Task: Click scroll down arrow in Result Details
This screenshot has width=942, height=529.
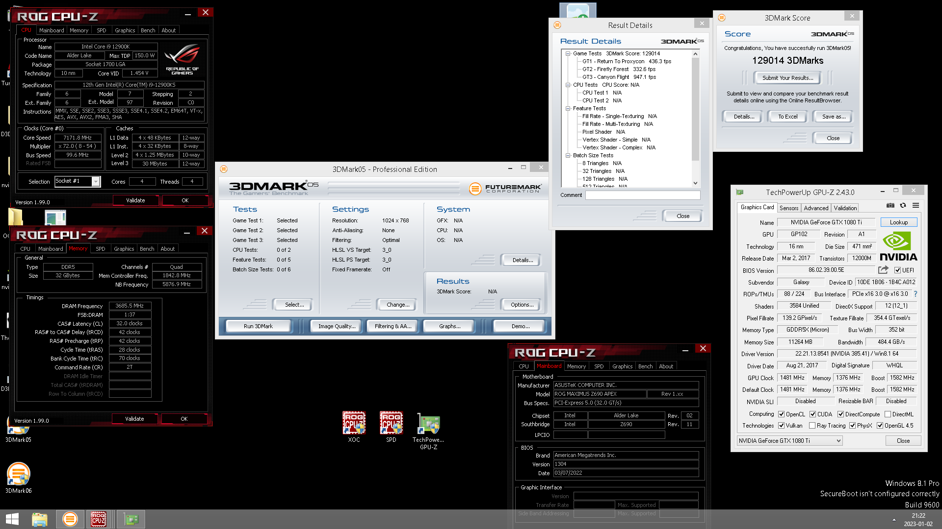Action: (x=695, y=183)
